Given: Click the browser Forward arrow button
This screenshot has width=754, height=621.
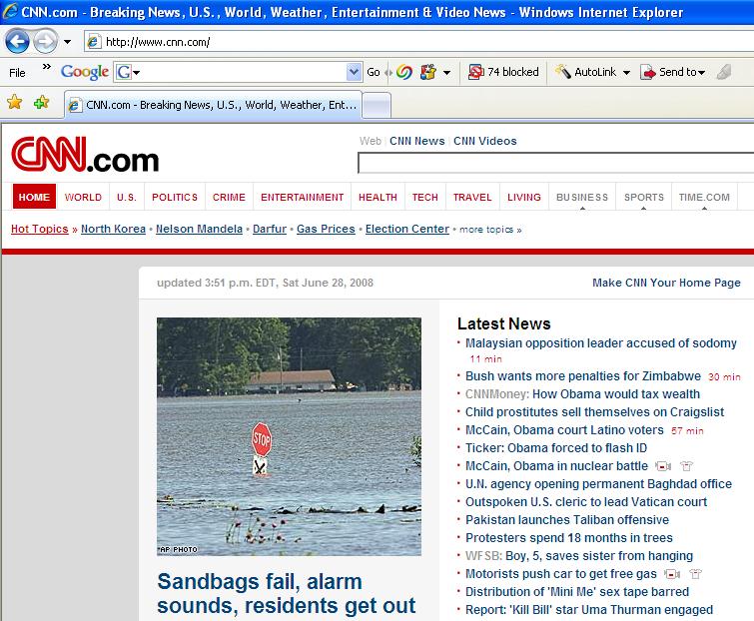Looking at the screenshot, I should 45,42.
